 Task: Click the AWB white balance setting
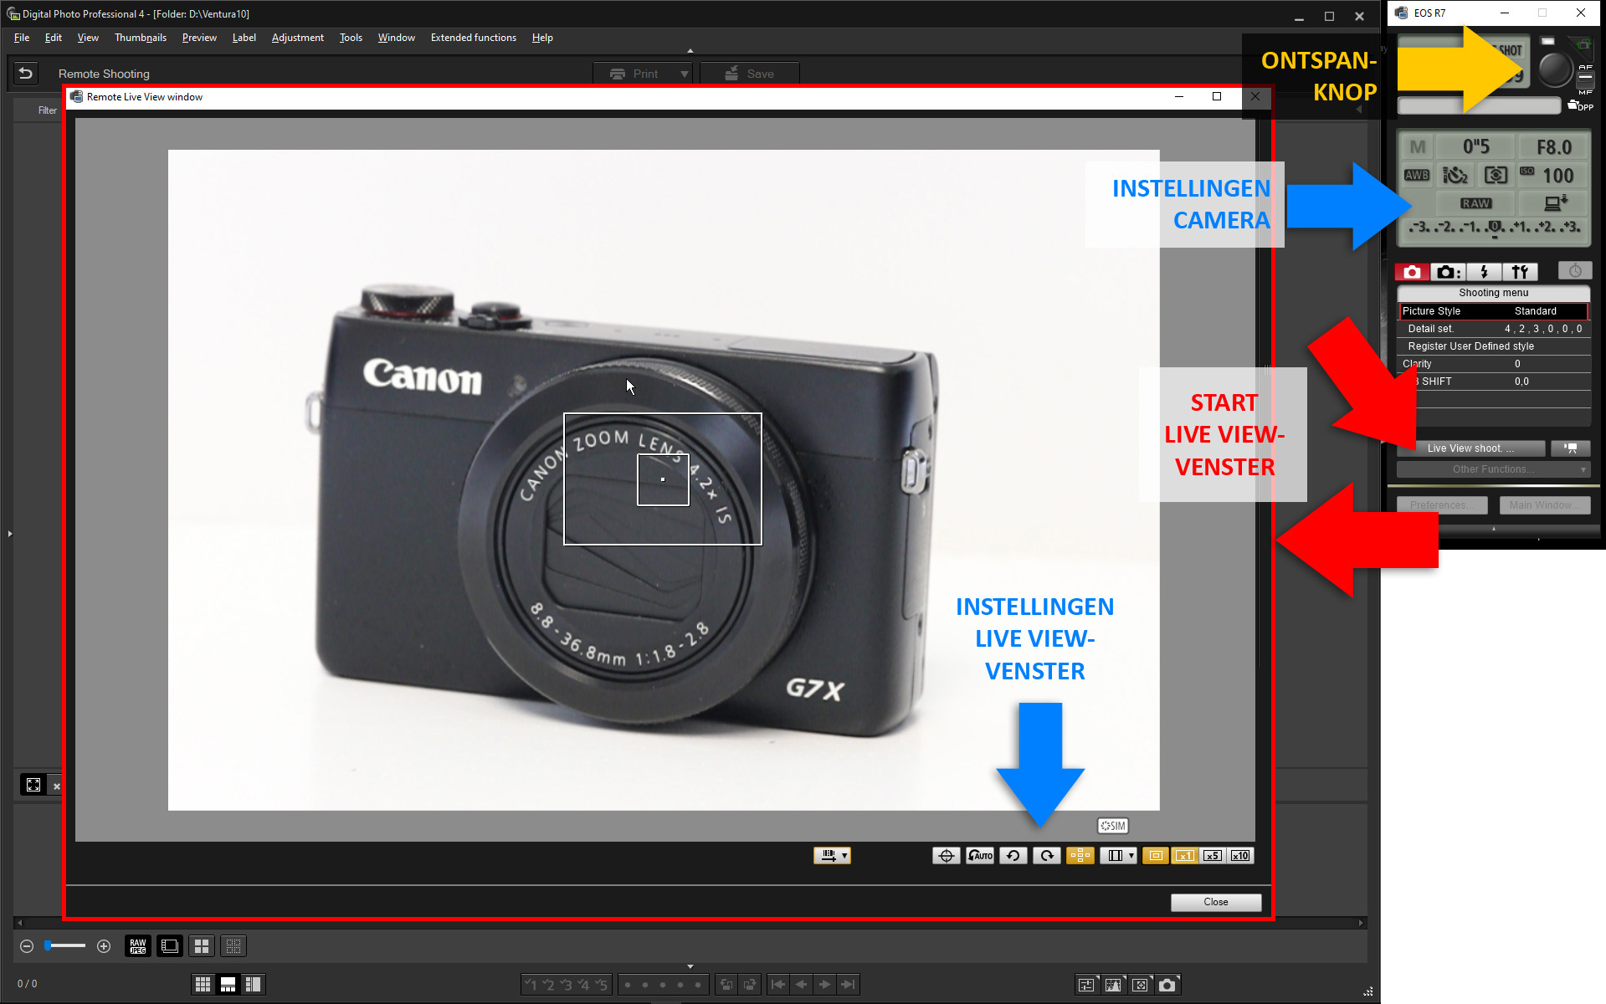coord(1417,176)
